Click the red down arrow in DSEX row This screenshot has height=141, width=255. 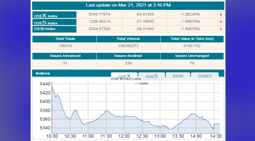221,15
